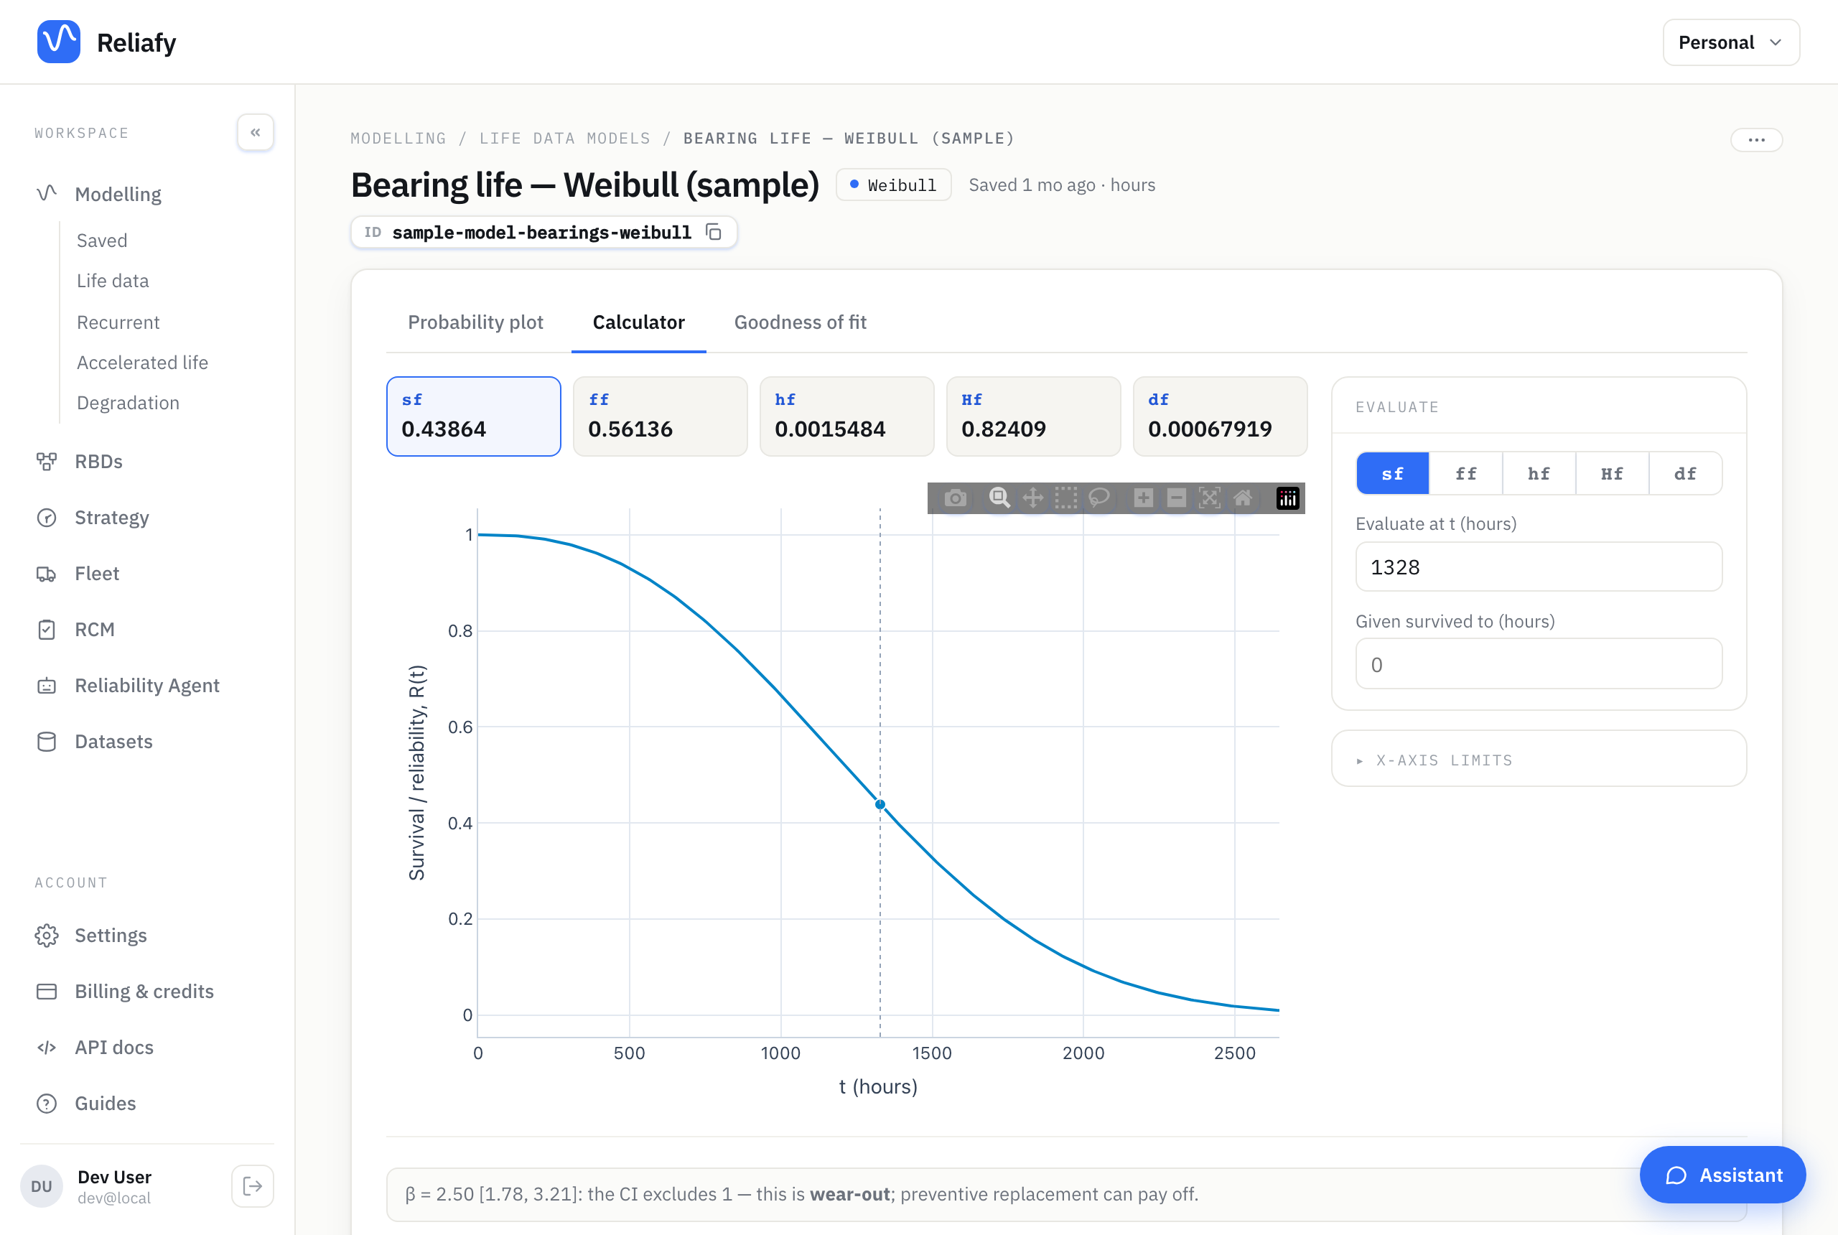The image size is (1838, 1235).
Task: Open Life data in sidebar
Action: click(113, 281)
